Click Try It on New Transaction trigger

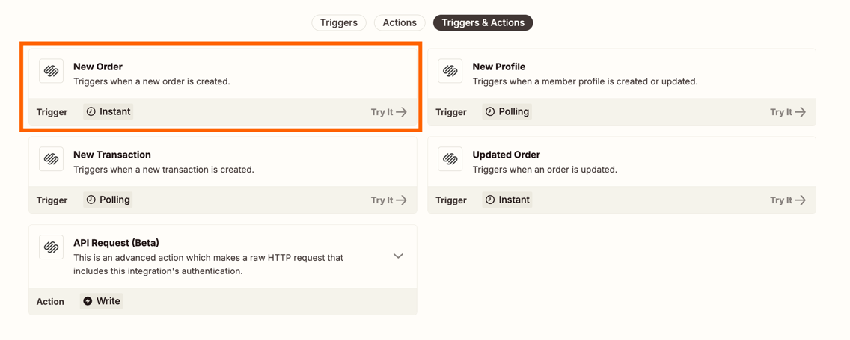pos(389,200)
